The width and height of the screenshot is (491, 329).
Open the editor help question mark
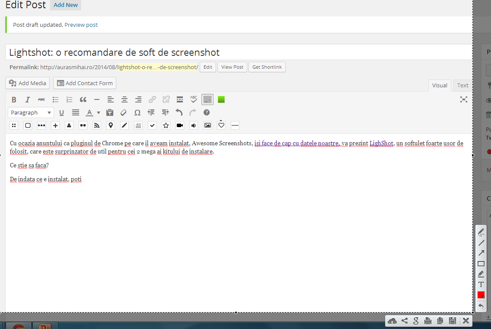point(206,112)
